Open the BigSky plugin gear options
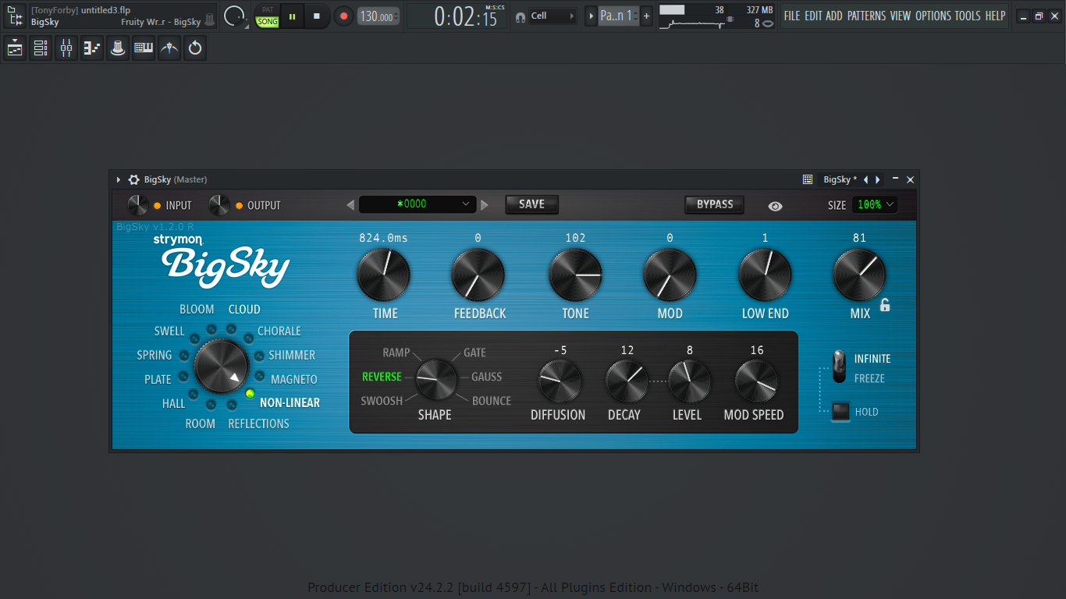Image resolution: width=1066 pixels, height=599 pixels. [x=133, y=179]
